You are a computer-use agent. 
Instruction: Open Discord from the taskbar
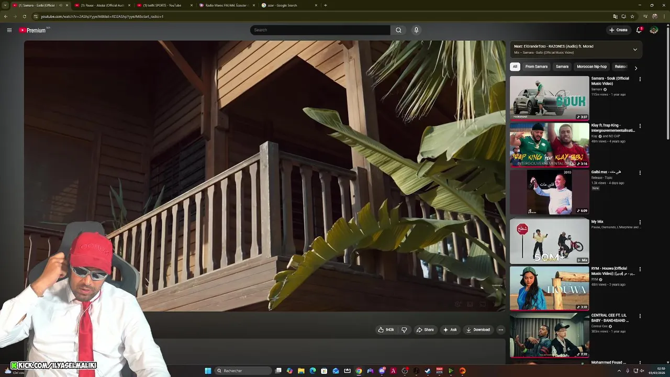[x=382, y=371]
